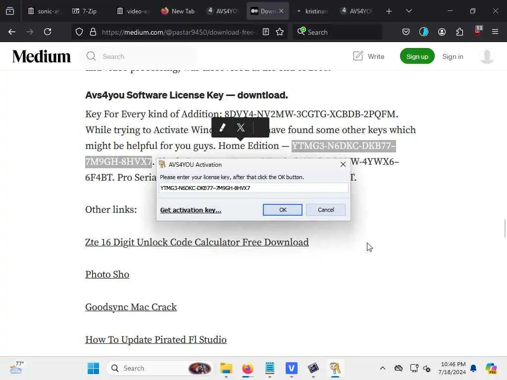507x380 pixels.
Task: Open the weather widget showing 77°
Action: (x=17, y=368)
